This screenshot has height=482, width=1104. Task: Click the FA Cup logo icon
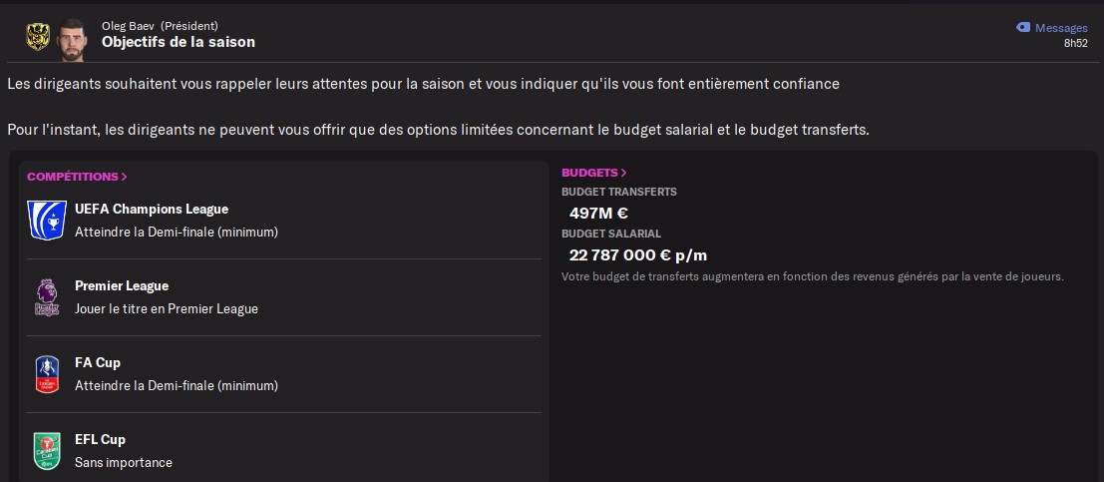[47, 374]
